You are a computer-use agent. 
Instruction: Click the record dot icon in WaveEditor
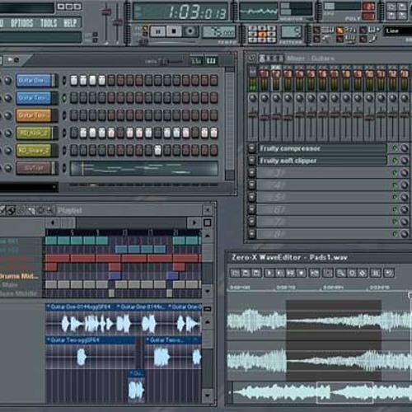pos(302,273)
